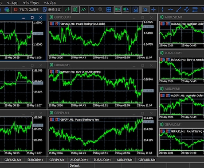
Task: Open one-click trading panel on EURAUD chart
Action: pos(162,60)
